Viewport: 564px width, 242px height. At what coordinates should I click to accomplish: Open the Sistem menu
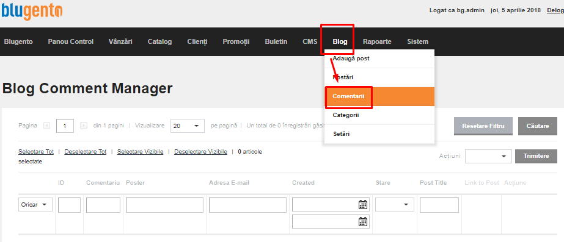point(417,41)
